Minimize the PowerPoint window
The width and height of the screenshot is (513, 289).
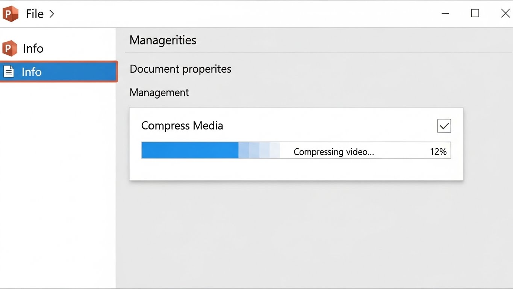445,14
